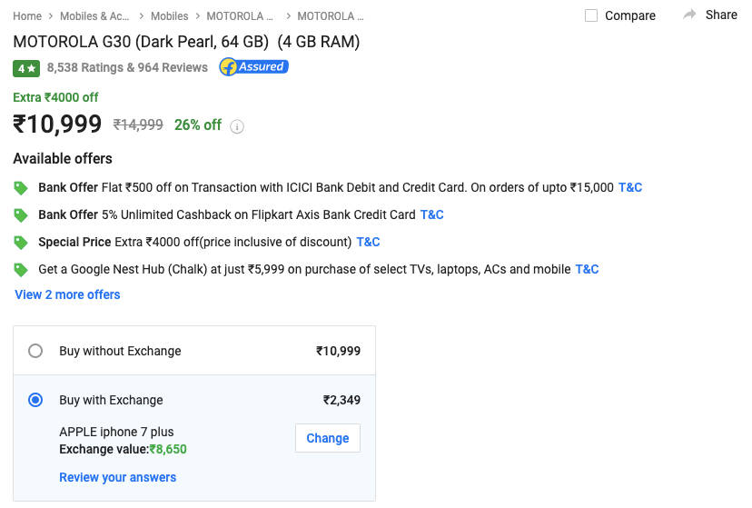Click the green 4-star rating badge
Screen dimensions: 752x508
pyautogui.click(x=25, y=68)
